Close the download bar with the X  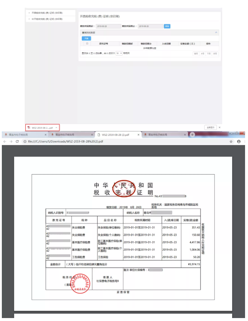pos(220,127)
